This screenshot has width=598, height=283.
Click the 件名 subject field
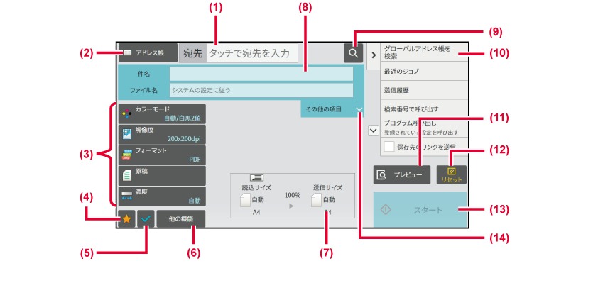[x=261, y=74]
